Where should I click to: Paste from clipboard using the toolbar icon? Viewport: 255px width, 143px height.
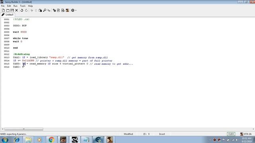coord(40,10)
